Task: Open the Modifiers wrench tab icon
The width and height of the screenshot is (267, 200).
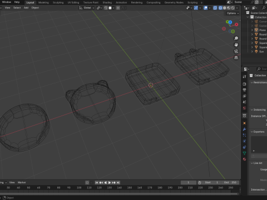Action: point(244,129)
